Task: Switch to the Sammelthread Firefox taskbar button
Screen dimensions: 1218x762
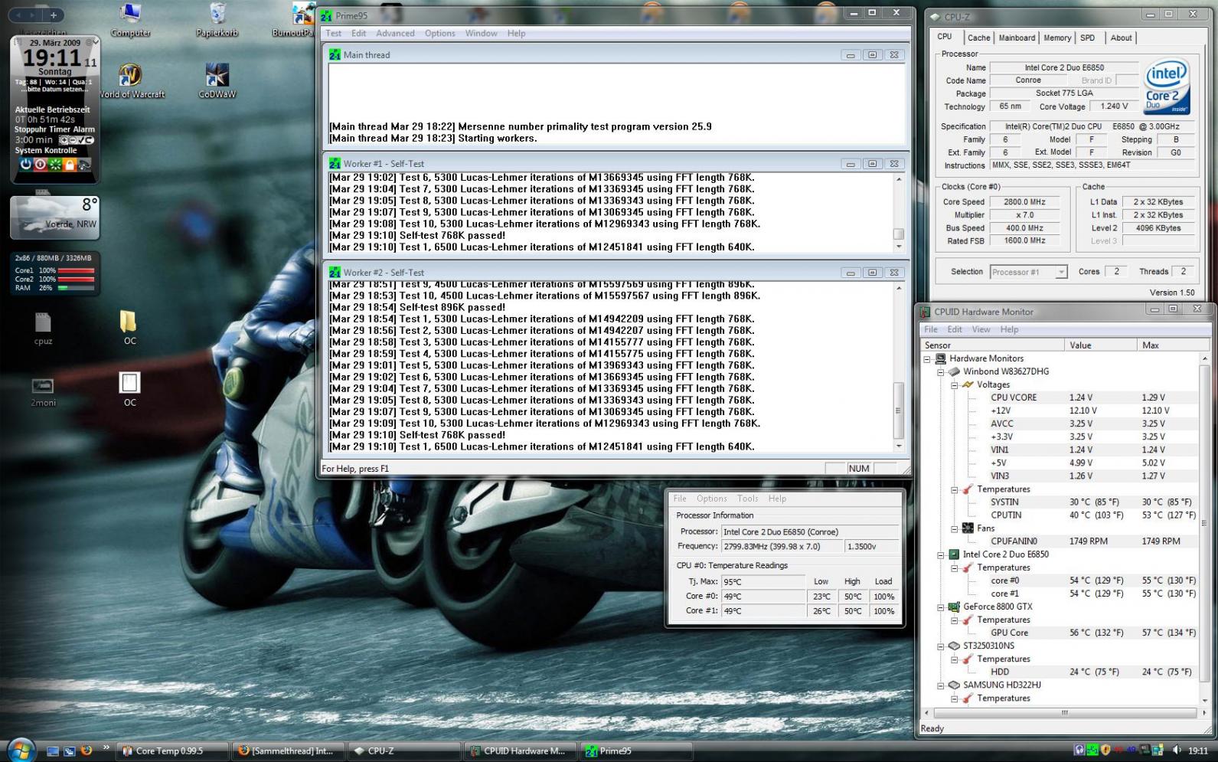Action: point(288,751)
